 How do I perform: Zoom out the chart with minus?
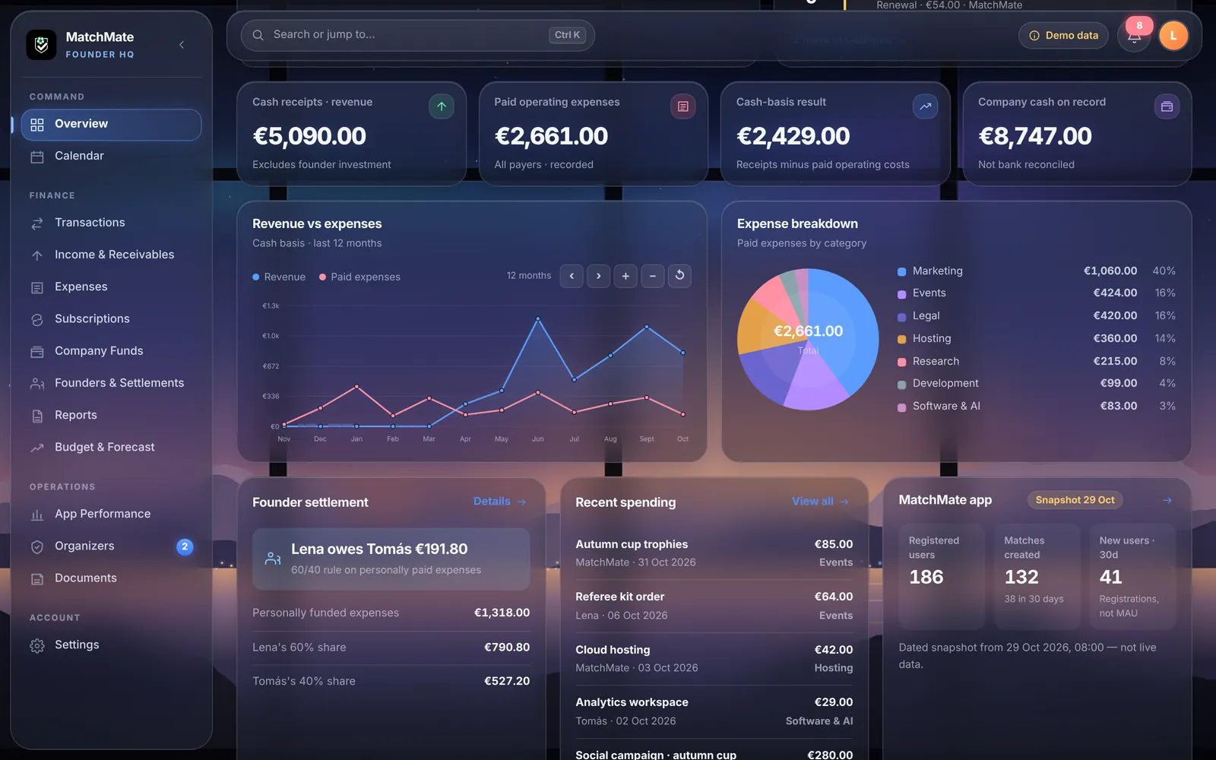pos(653,276)
